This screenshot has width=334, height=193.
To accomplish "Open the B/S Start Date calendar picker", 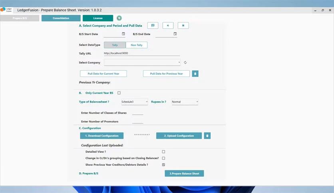I will pos(123,34).
